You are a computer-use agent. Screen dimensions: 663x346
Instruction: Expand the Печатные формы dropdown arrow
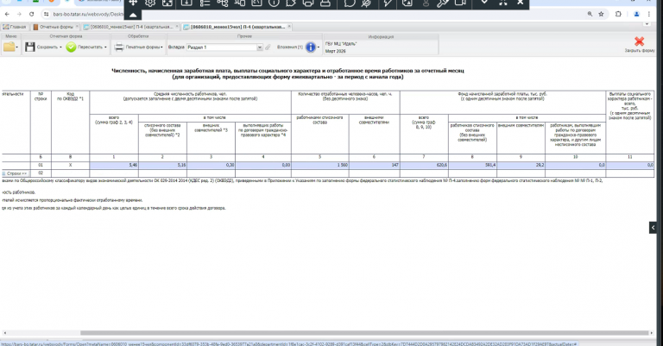[x=161, y=47]
